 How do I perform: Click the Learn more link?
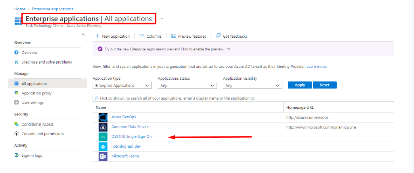[316, 67]
